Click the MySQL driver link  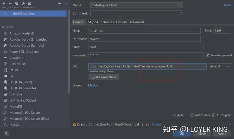pyautogui.click(x=93, y=85)
